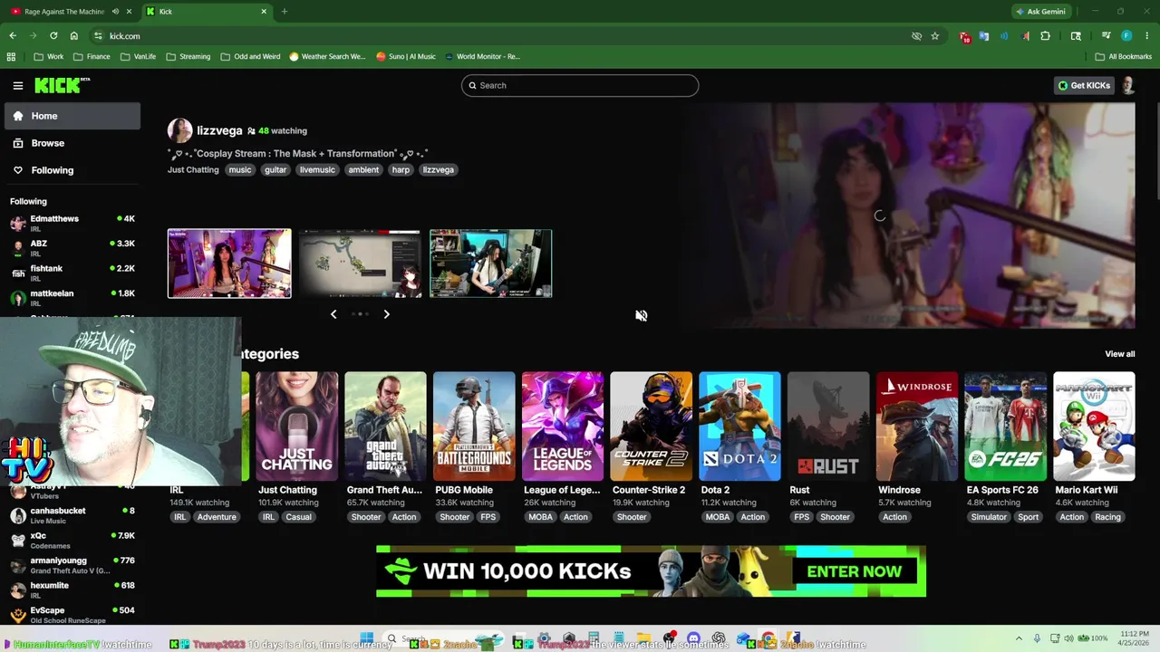This screenshot has height=652, width=1160.
Task: Open fishtank channel in Following list
Action: 72,273
